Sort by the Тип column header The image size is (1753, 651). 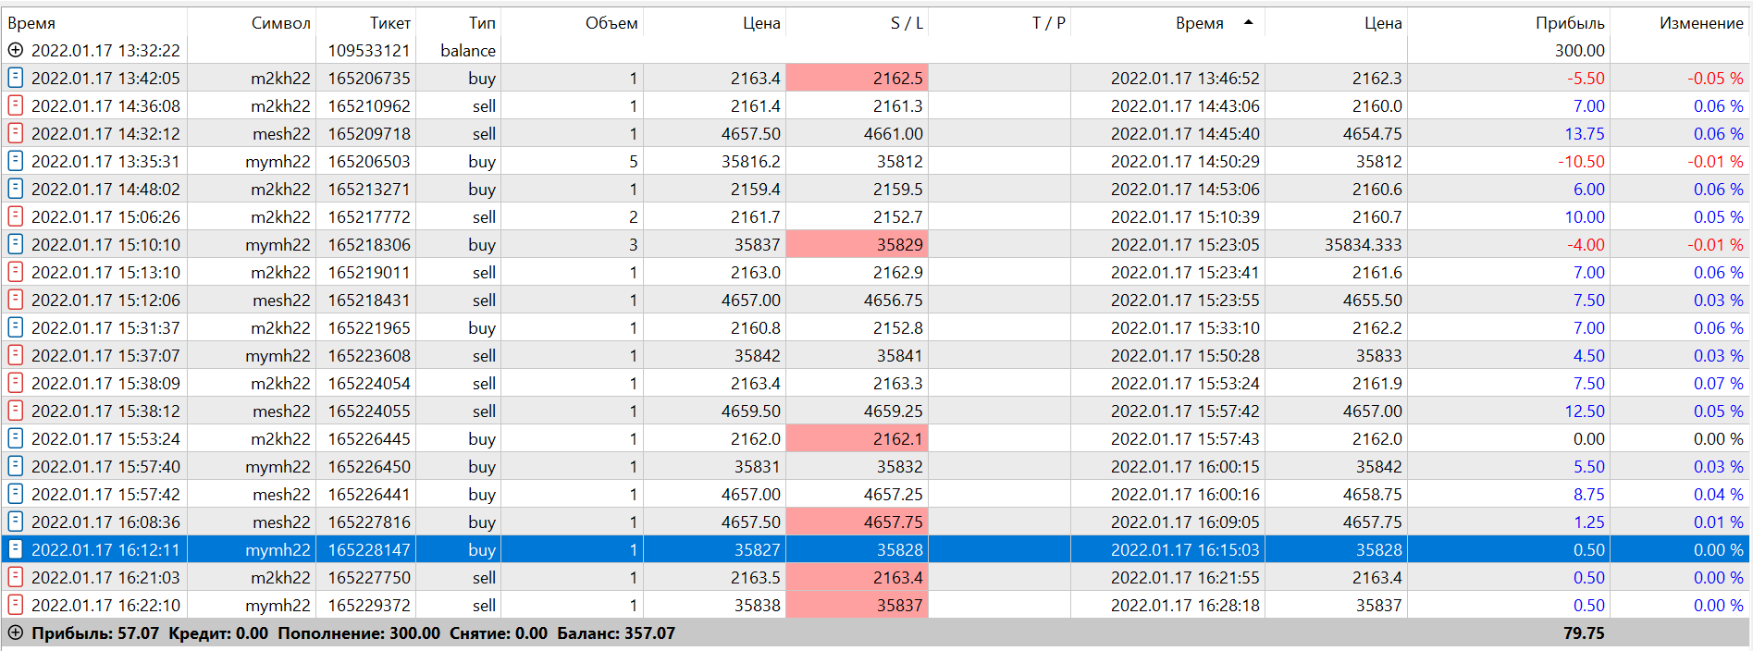tap(458, 23)
